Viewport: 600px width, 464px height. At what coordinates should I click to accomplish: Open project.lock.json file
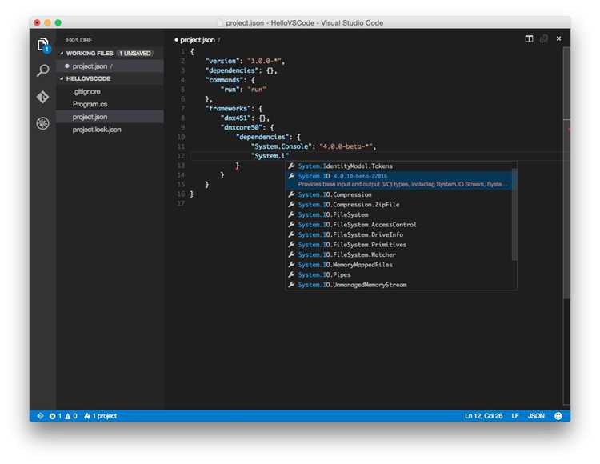tap(97, 130)
